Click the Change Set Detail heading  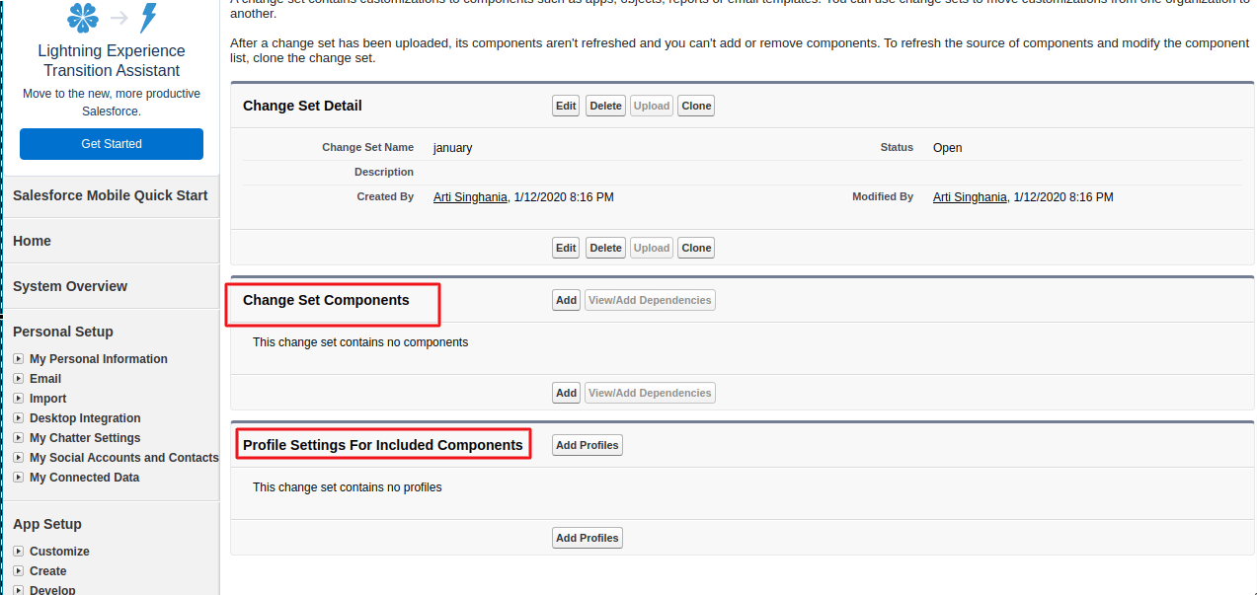pos(302,106)
